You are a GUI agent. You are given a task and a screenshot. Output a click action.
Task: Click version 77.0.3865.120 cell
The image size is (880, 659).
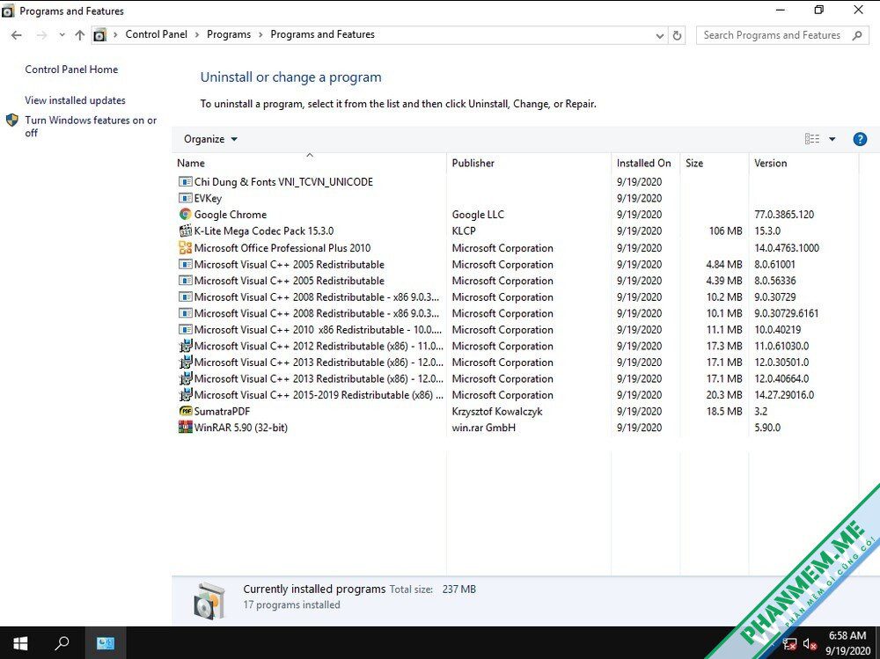(783, 215)
